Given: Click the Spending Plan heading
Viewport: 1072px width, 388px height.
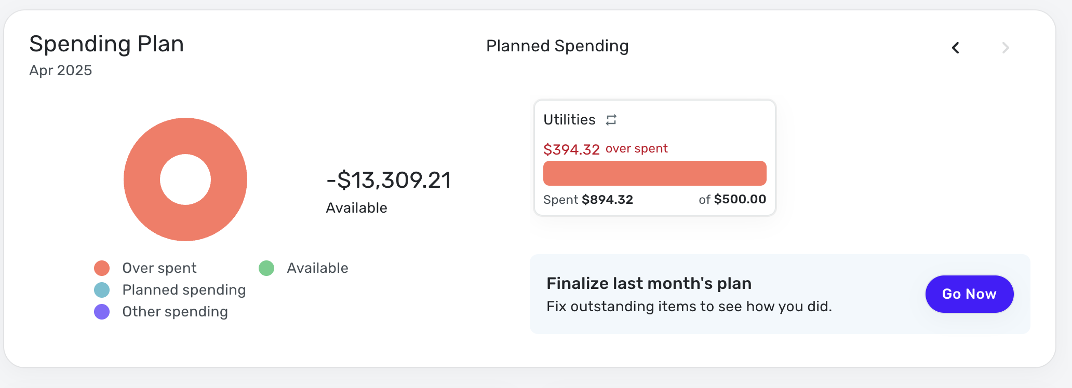Looking at the screenshot, I should click(x=106, y=44).
